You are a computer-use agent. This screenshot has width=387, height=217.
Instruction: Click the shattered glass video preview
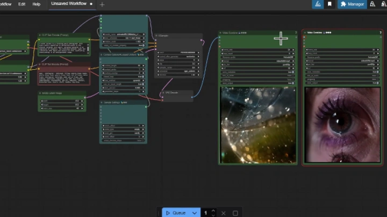(x=258, y=125)
